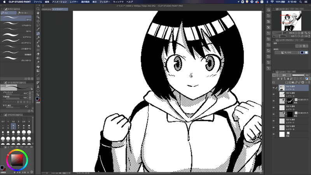311x175 pixels.
Task: Zoom in using Navigator plus button
Action: click(299, 33)
